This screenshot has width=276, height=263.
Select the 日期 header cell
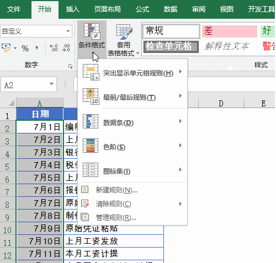click(40, 114)
